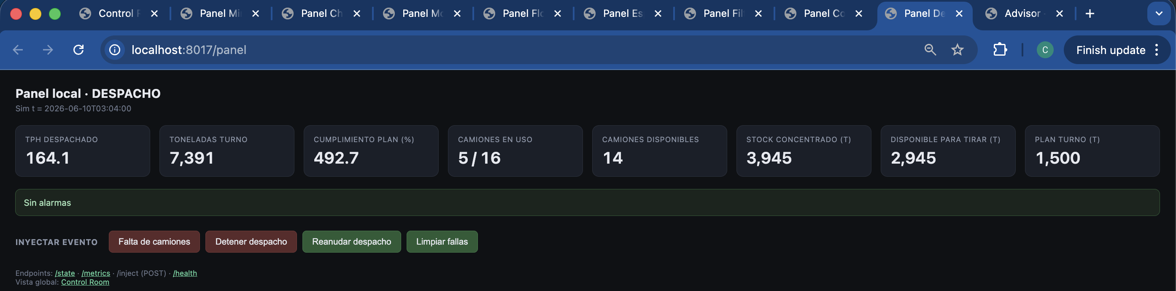Image resolution: width=1176 pixels, height=291 pixels.
Task: Close the Panel Ch tab
Action: 357,13
